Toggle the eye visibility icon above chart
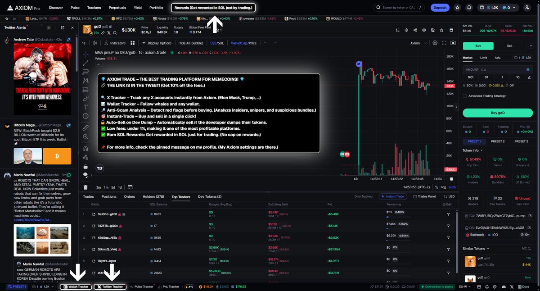Screen dimensions: 540x291 tap(423, 30)
